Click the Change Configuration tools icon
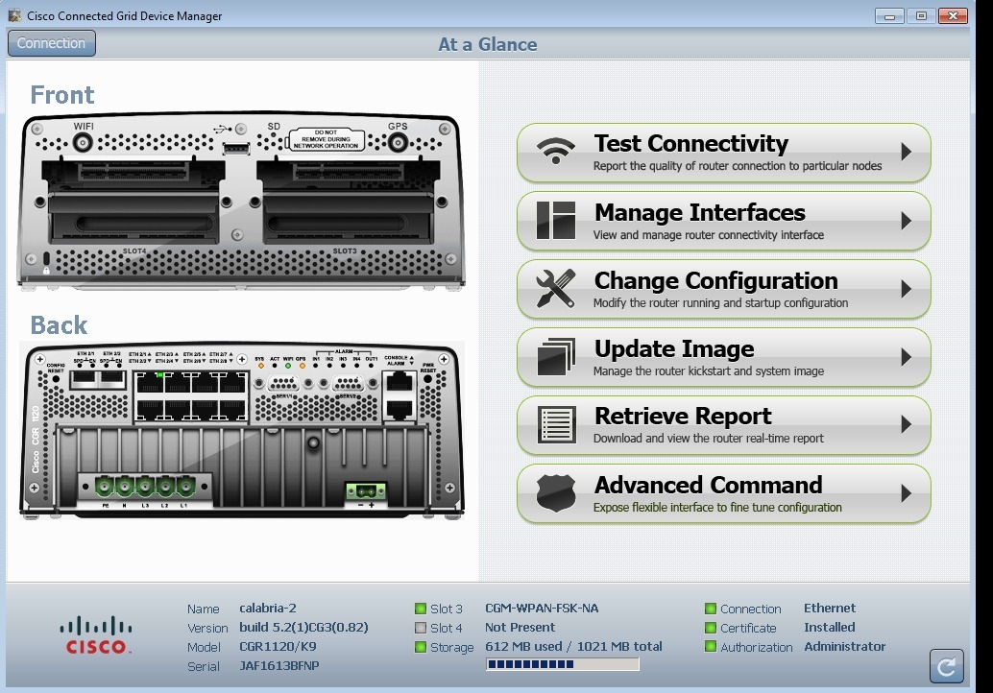Image resolution: width=993 pixels, height=693 pixels. (556, 289)
